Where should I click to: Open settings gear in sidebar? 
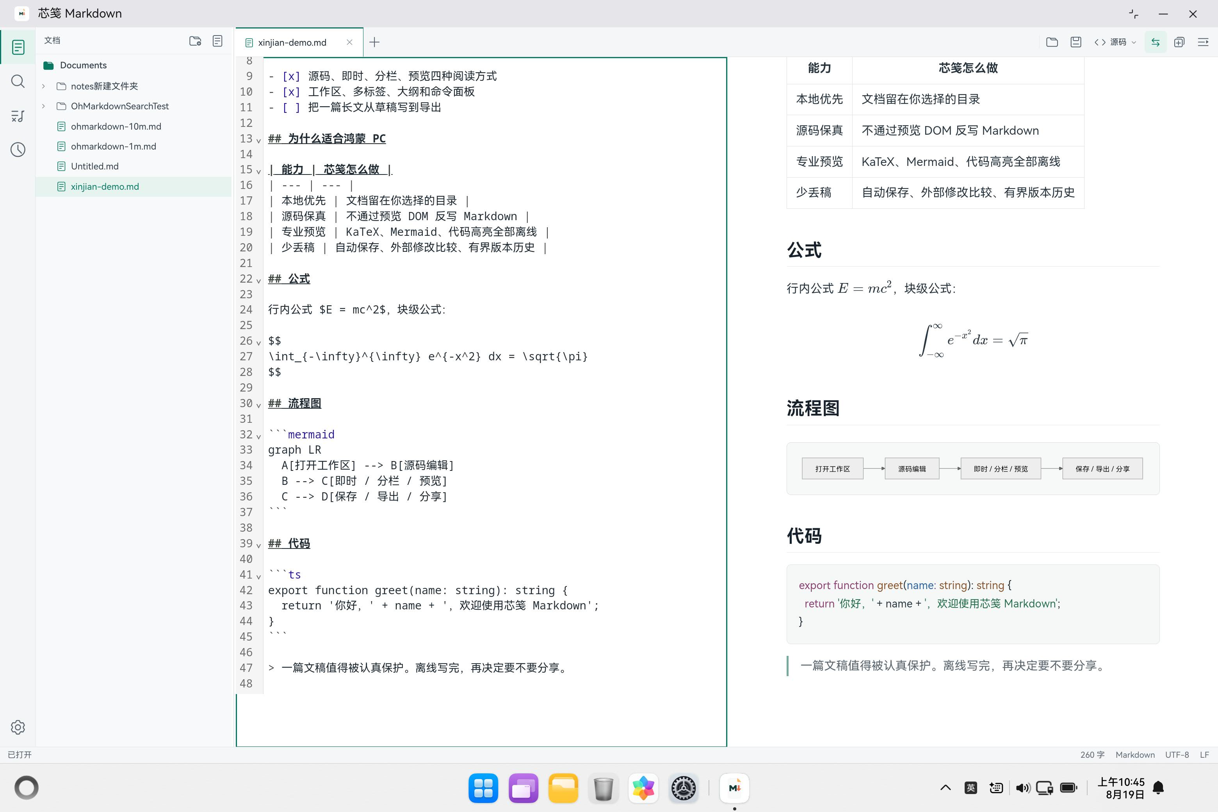pyautogui.click(x=18, y=727)
